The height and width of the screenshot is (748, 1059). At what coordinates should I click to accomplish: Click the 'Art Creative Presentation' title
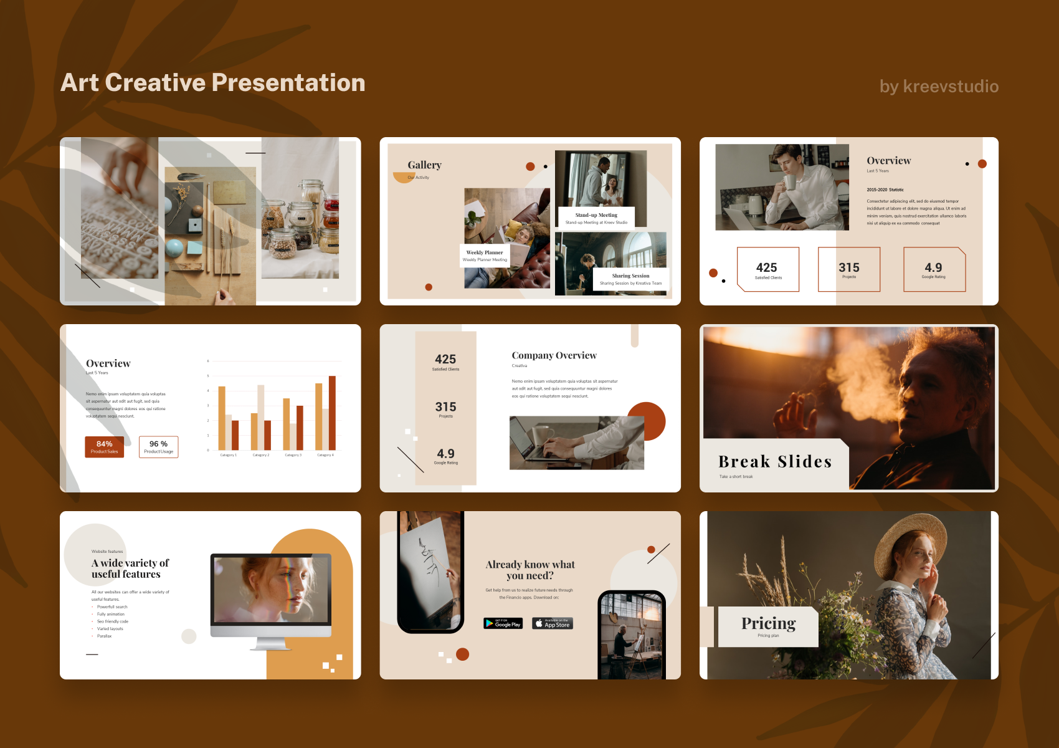click(x=212, y=82)
